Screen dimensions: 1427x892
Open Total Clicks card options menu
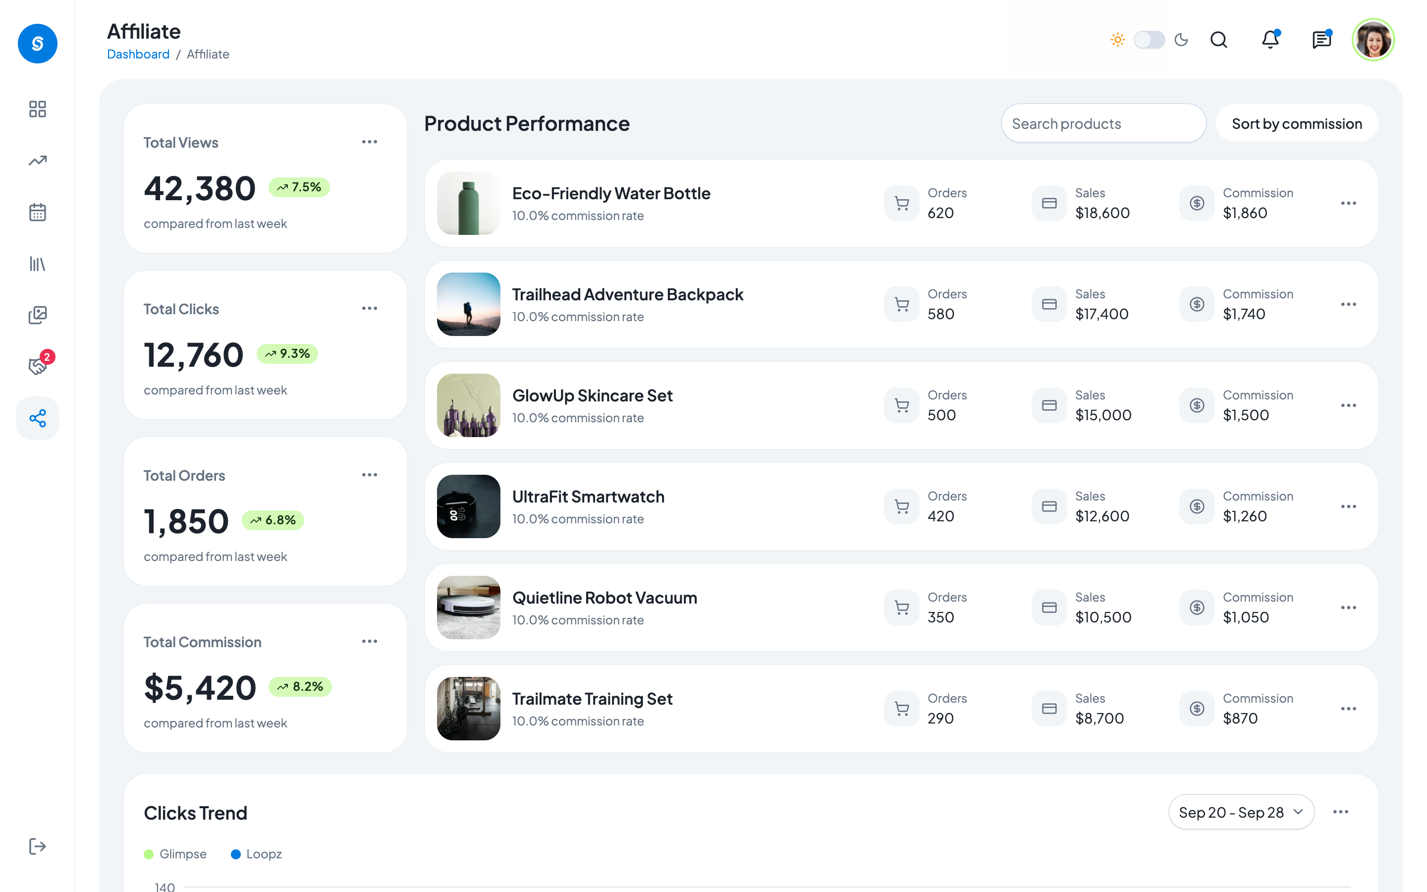point(370,308)
